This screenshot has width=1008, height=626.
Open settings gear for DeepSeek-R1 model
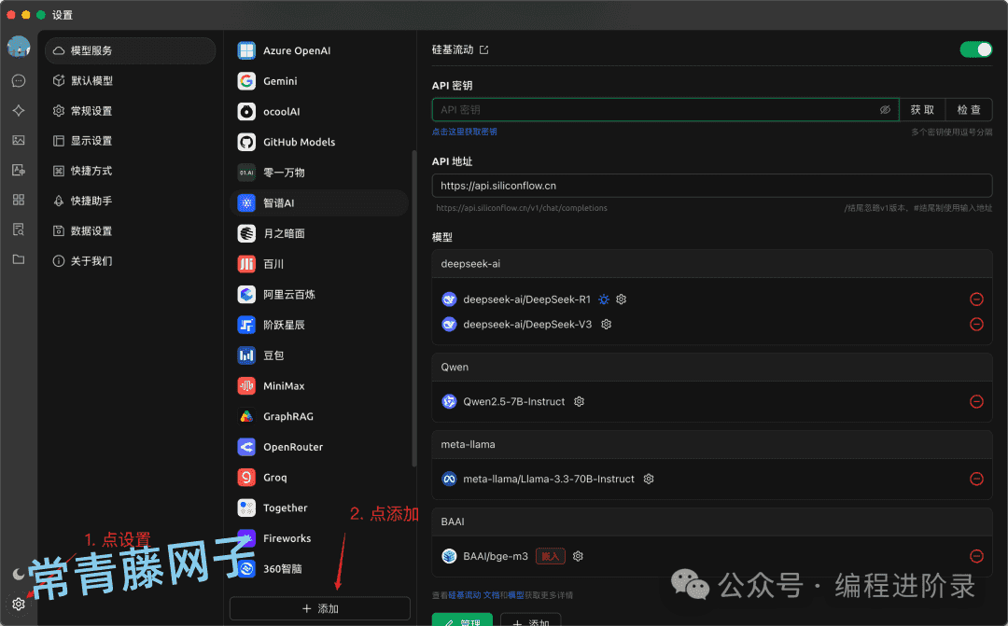(x=621, y=299)
